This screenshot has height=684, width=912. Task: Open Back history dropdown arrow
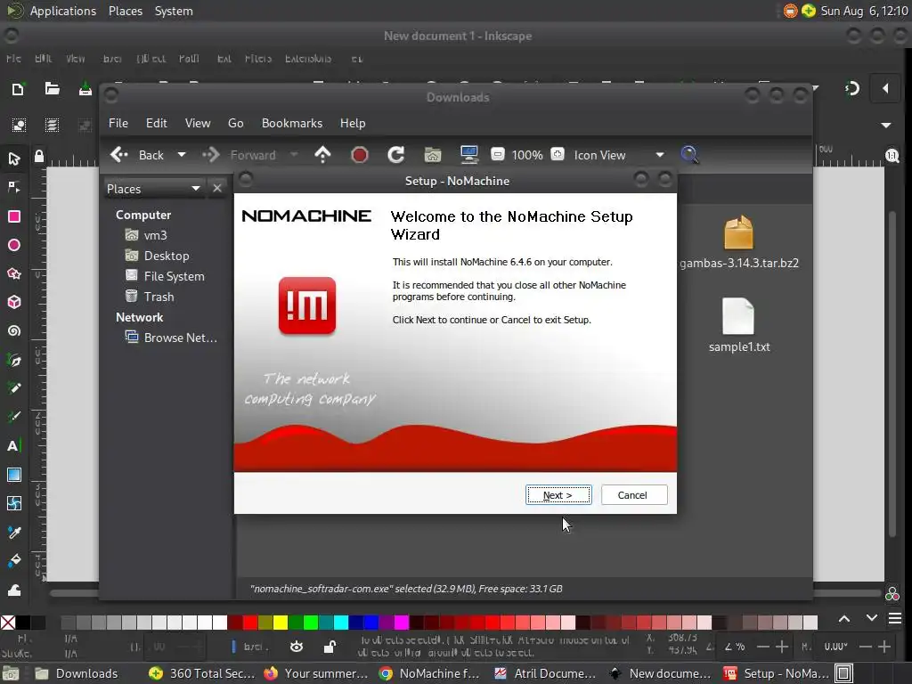pyautogui.click(x=182, y=155)
